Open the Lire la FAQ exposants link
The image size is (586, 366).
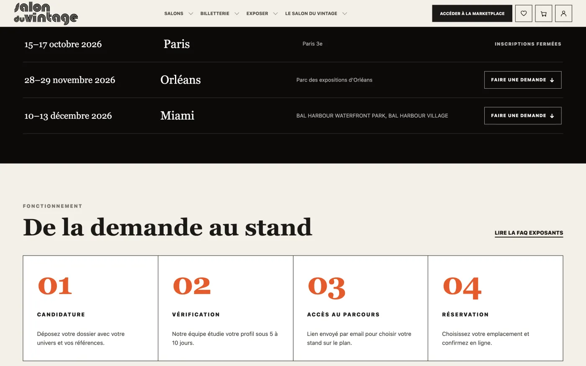[x=529, y=233]
